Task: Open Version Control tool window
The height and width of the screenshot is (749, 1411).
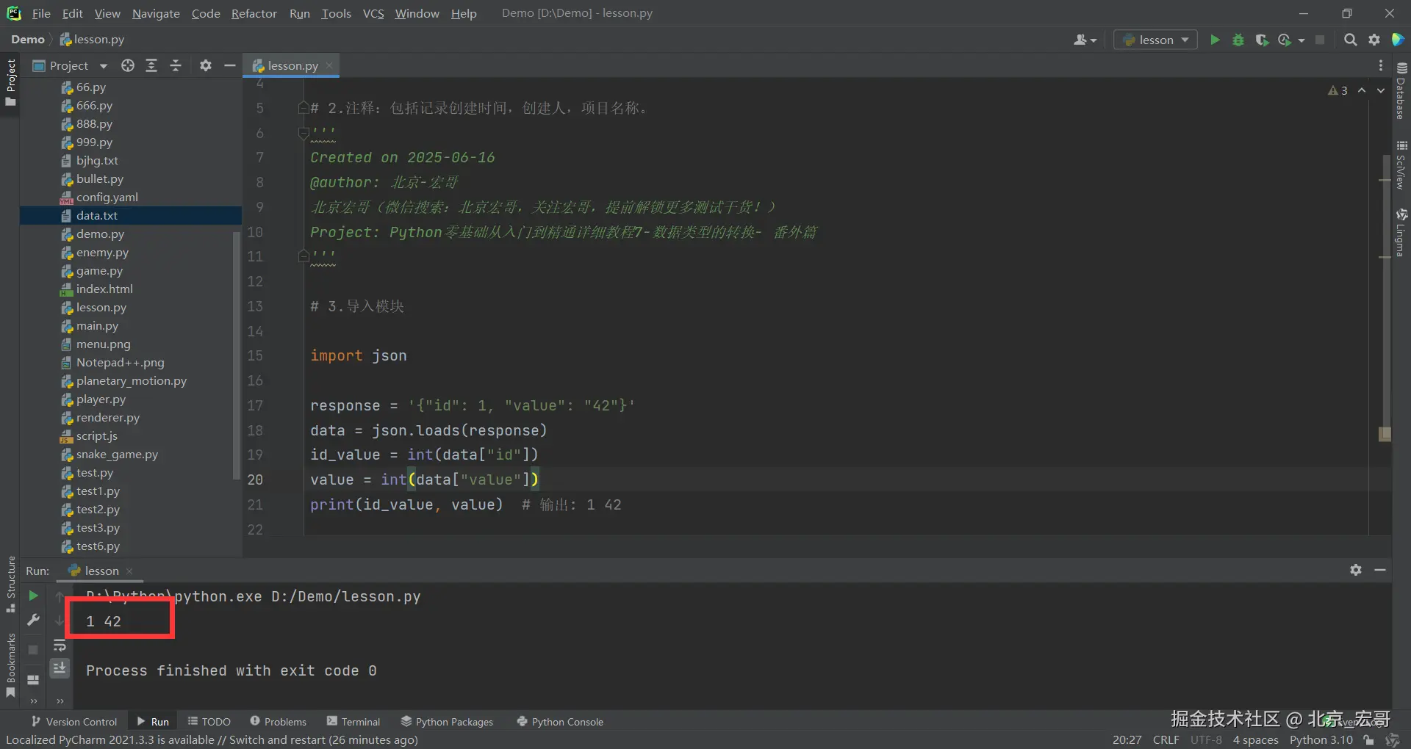Action: point(74,722)
